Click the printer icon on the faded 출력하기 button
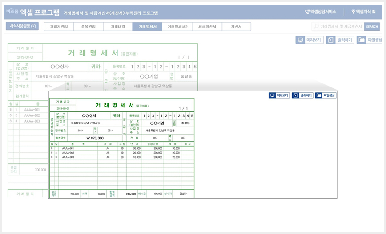 [x=330, y=40]
